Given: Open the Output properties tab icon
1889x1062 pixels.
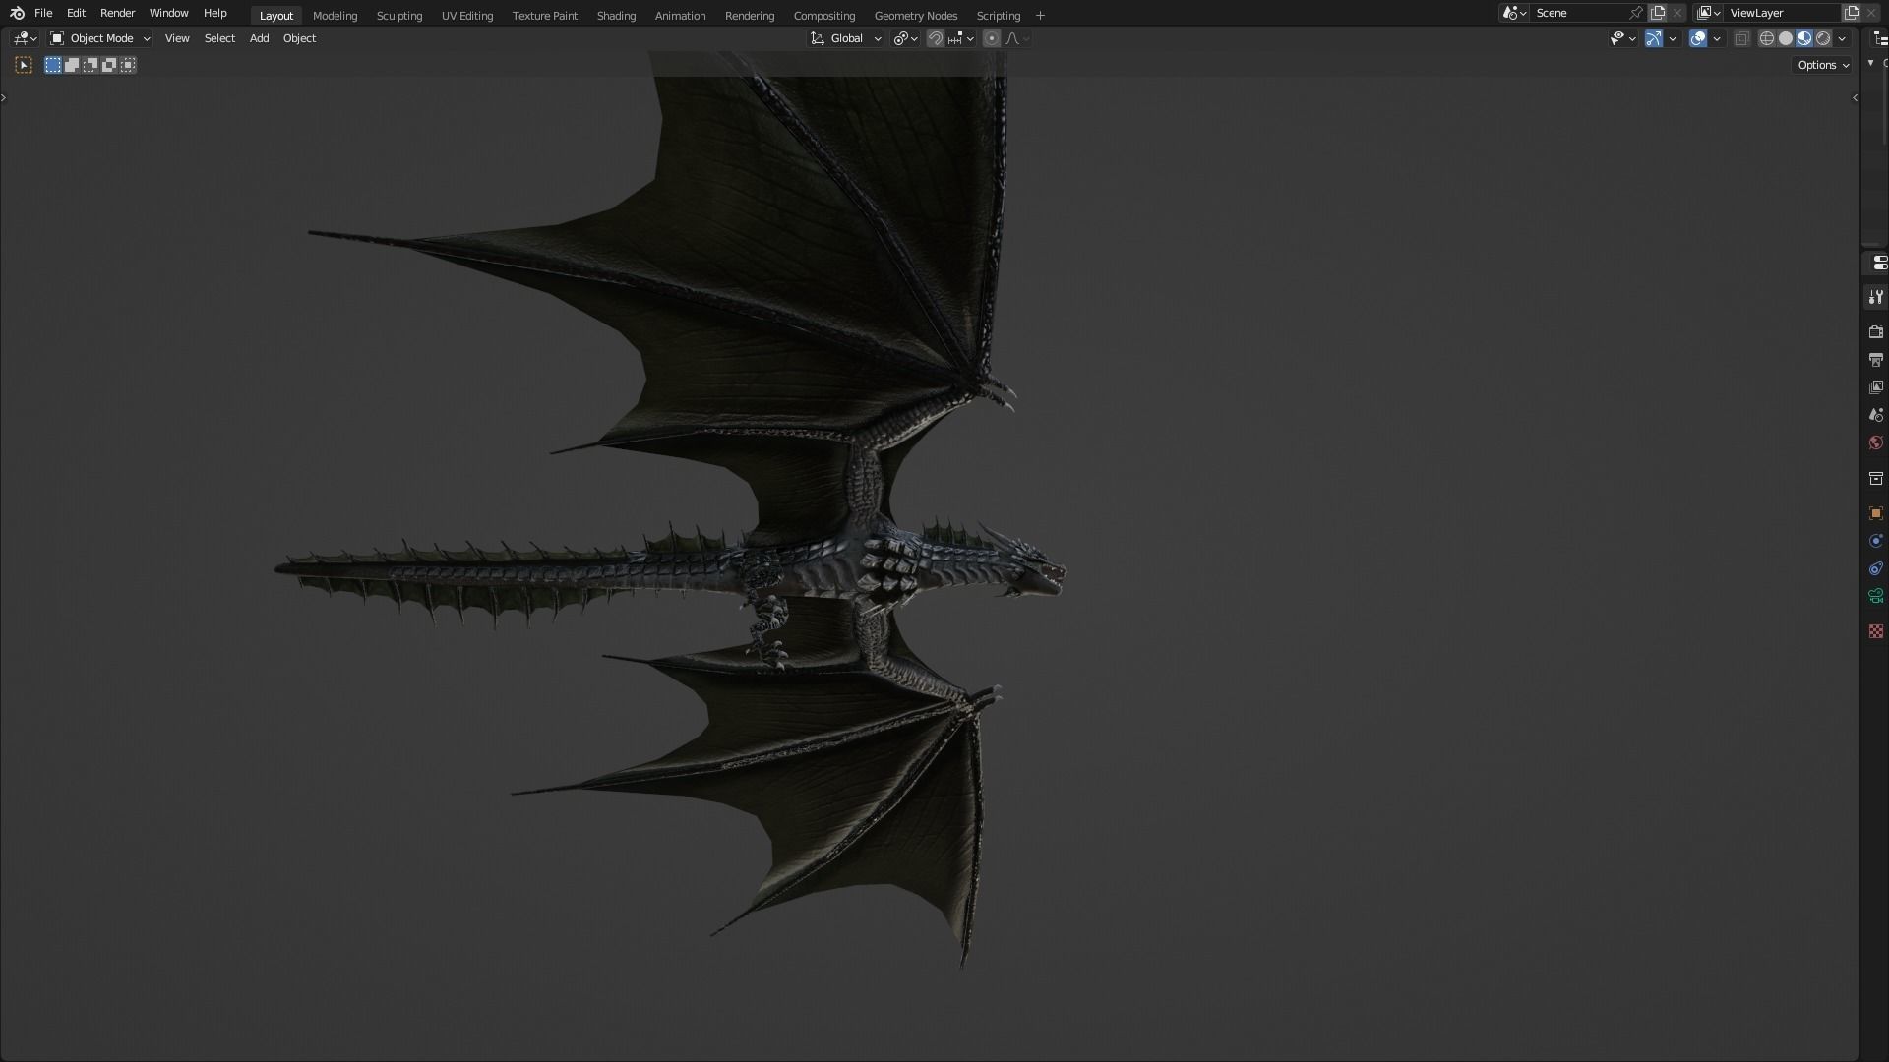Looking at the screenshot, I should pyautogui.click(x=1876, y=360).
